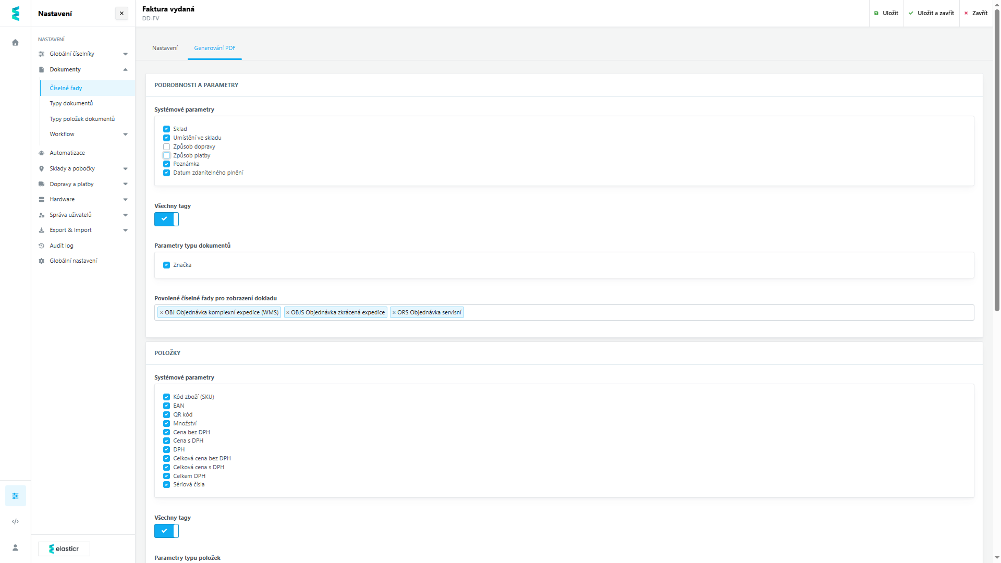Screen dimensions: 1001x563
Task: Click the user profile icon at bottom left
Action: tap(15, 547)
